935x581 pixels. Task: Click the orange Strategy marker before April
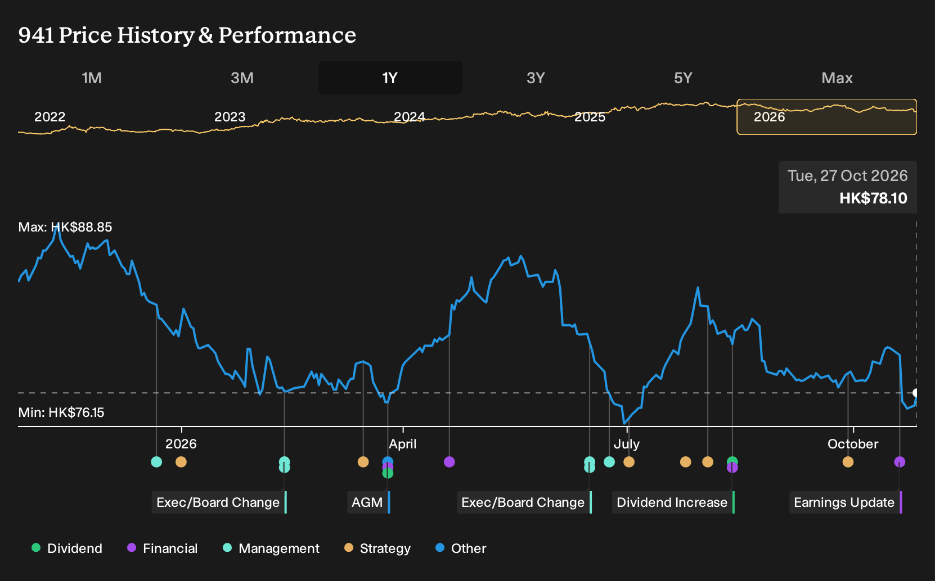pos(363,462)
